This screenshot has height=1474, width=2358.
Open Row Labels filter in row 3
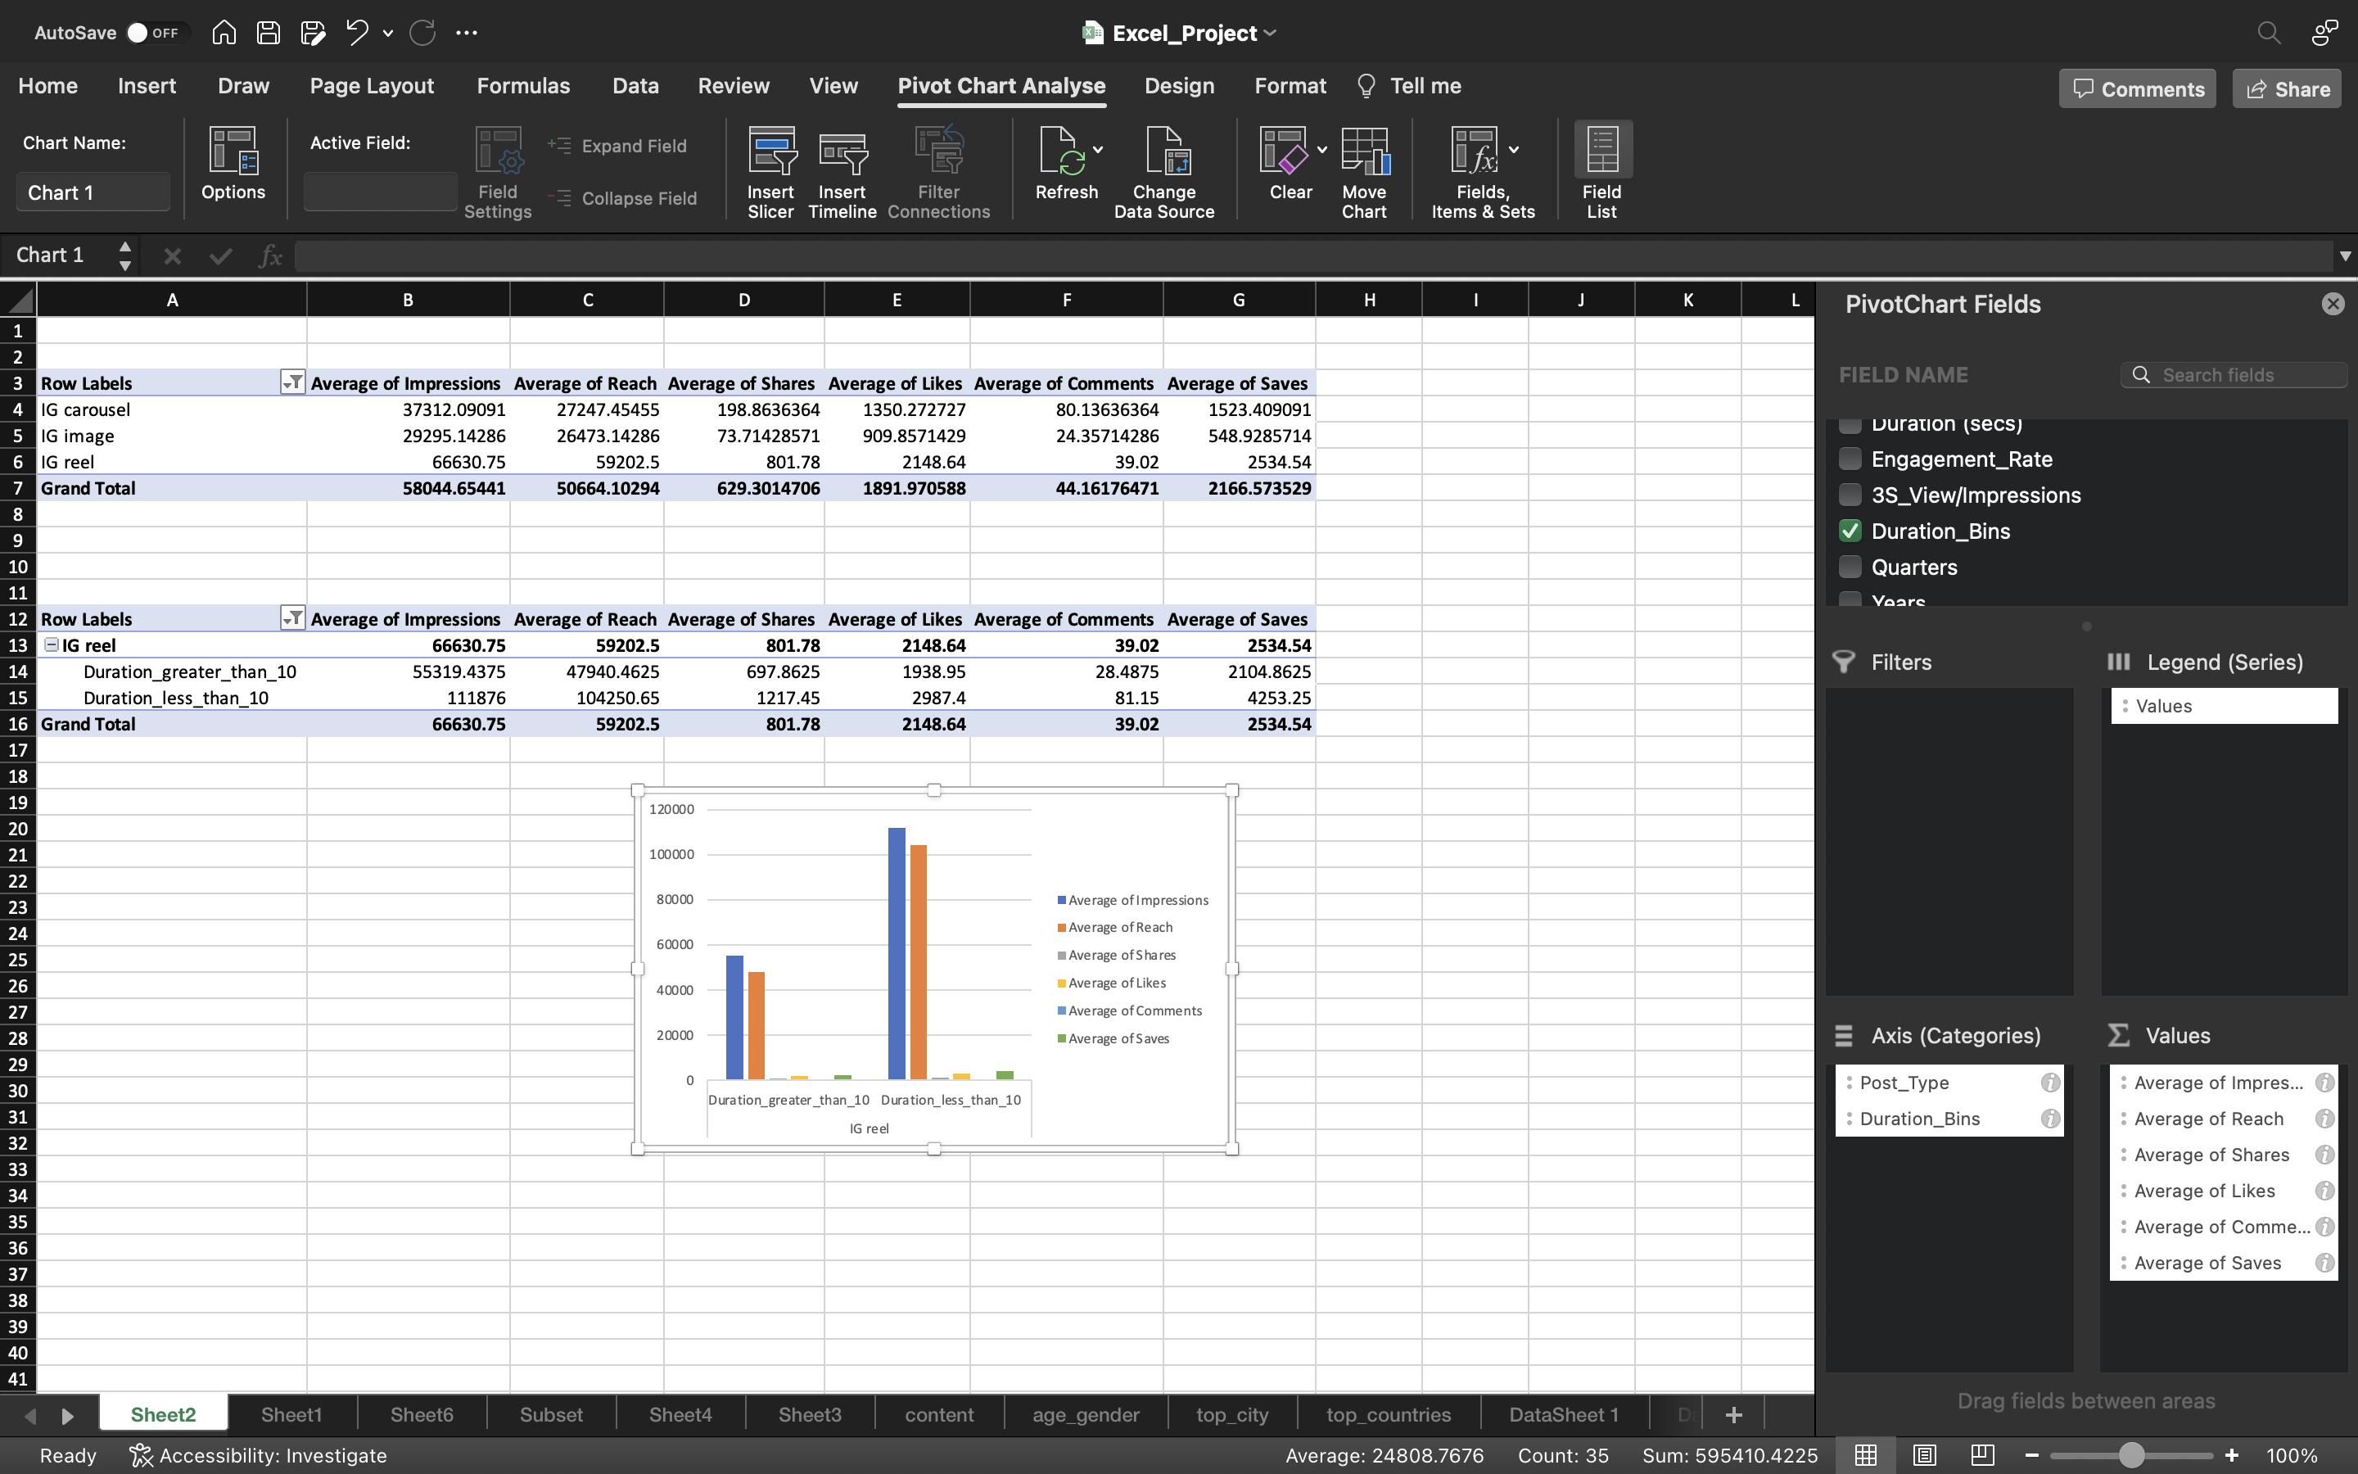(291, 382)
